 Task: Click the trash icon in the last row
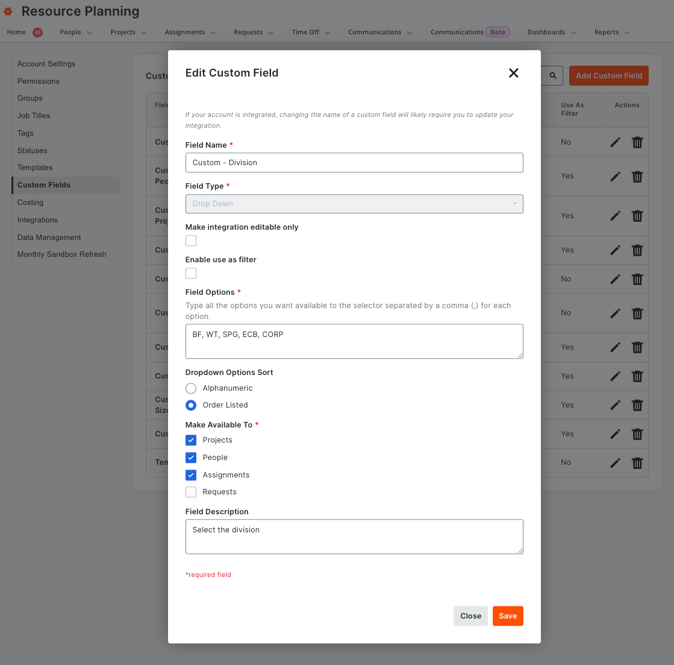click(637, 463)
